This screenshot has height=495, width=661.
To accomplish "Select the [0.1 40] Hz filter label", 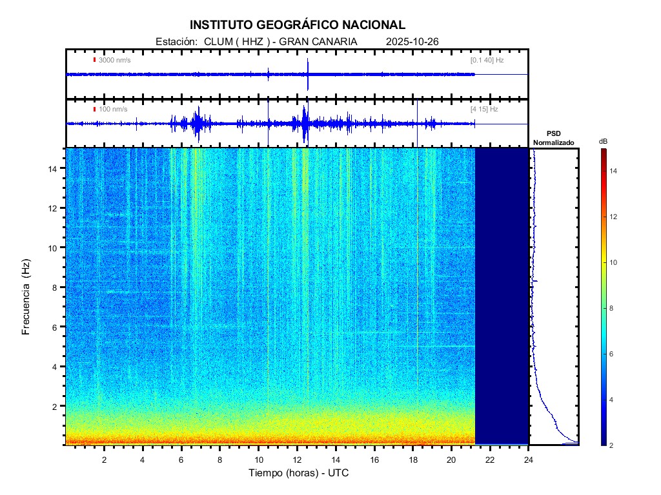I will pyautogui.click(x=487, y=60).
